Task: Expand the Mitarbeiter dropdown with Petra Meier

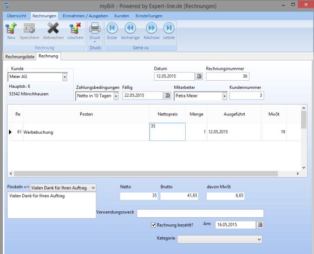Action: (x=225, y=96)
